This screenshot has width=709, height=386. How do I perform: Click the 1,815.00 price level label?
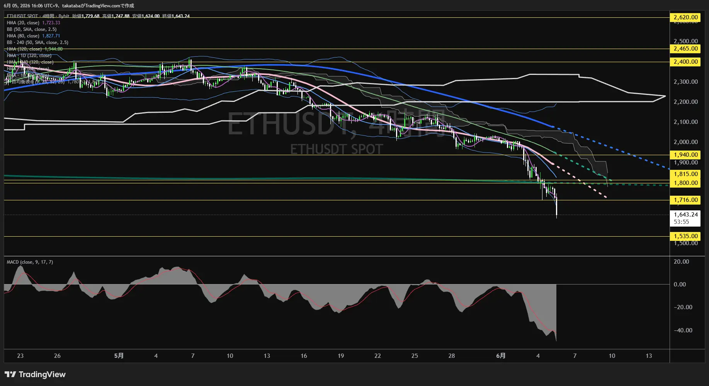pos(685,174)
